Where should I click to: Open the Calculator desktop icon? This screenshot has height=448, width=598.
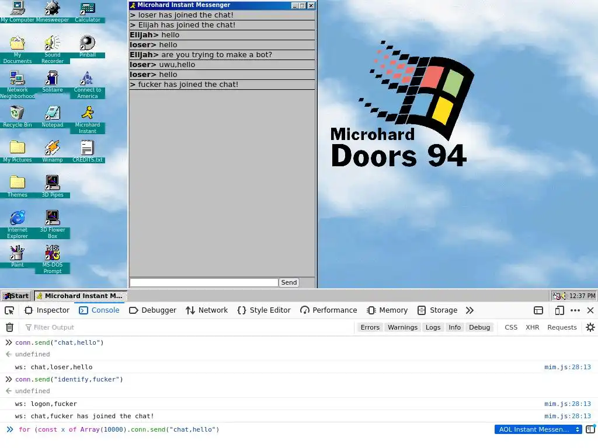click(88, 12)
